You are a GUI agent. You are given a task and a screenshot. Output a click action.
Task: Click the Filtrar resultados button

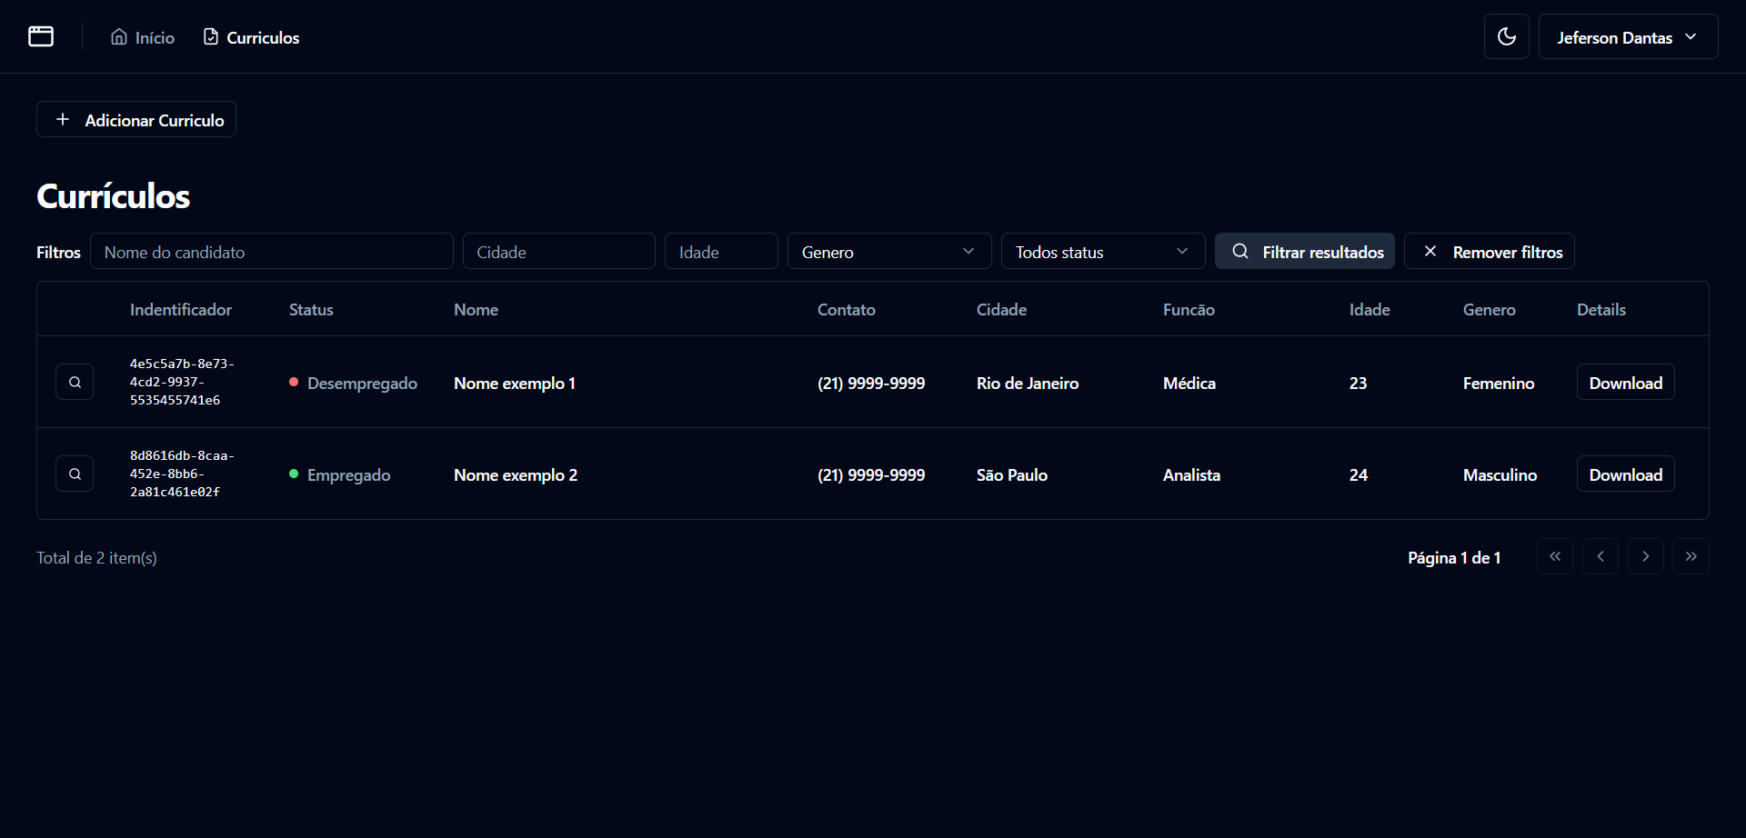pos(1304,252)
